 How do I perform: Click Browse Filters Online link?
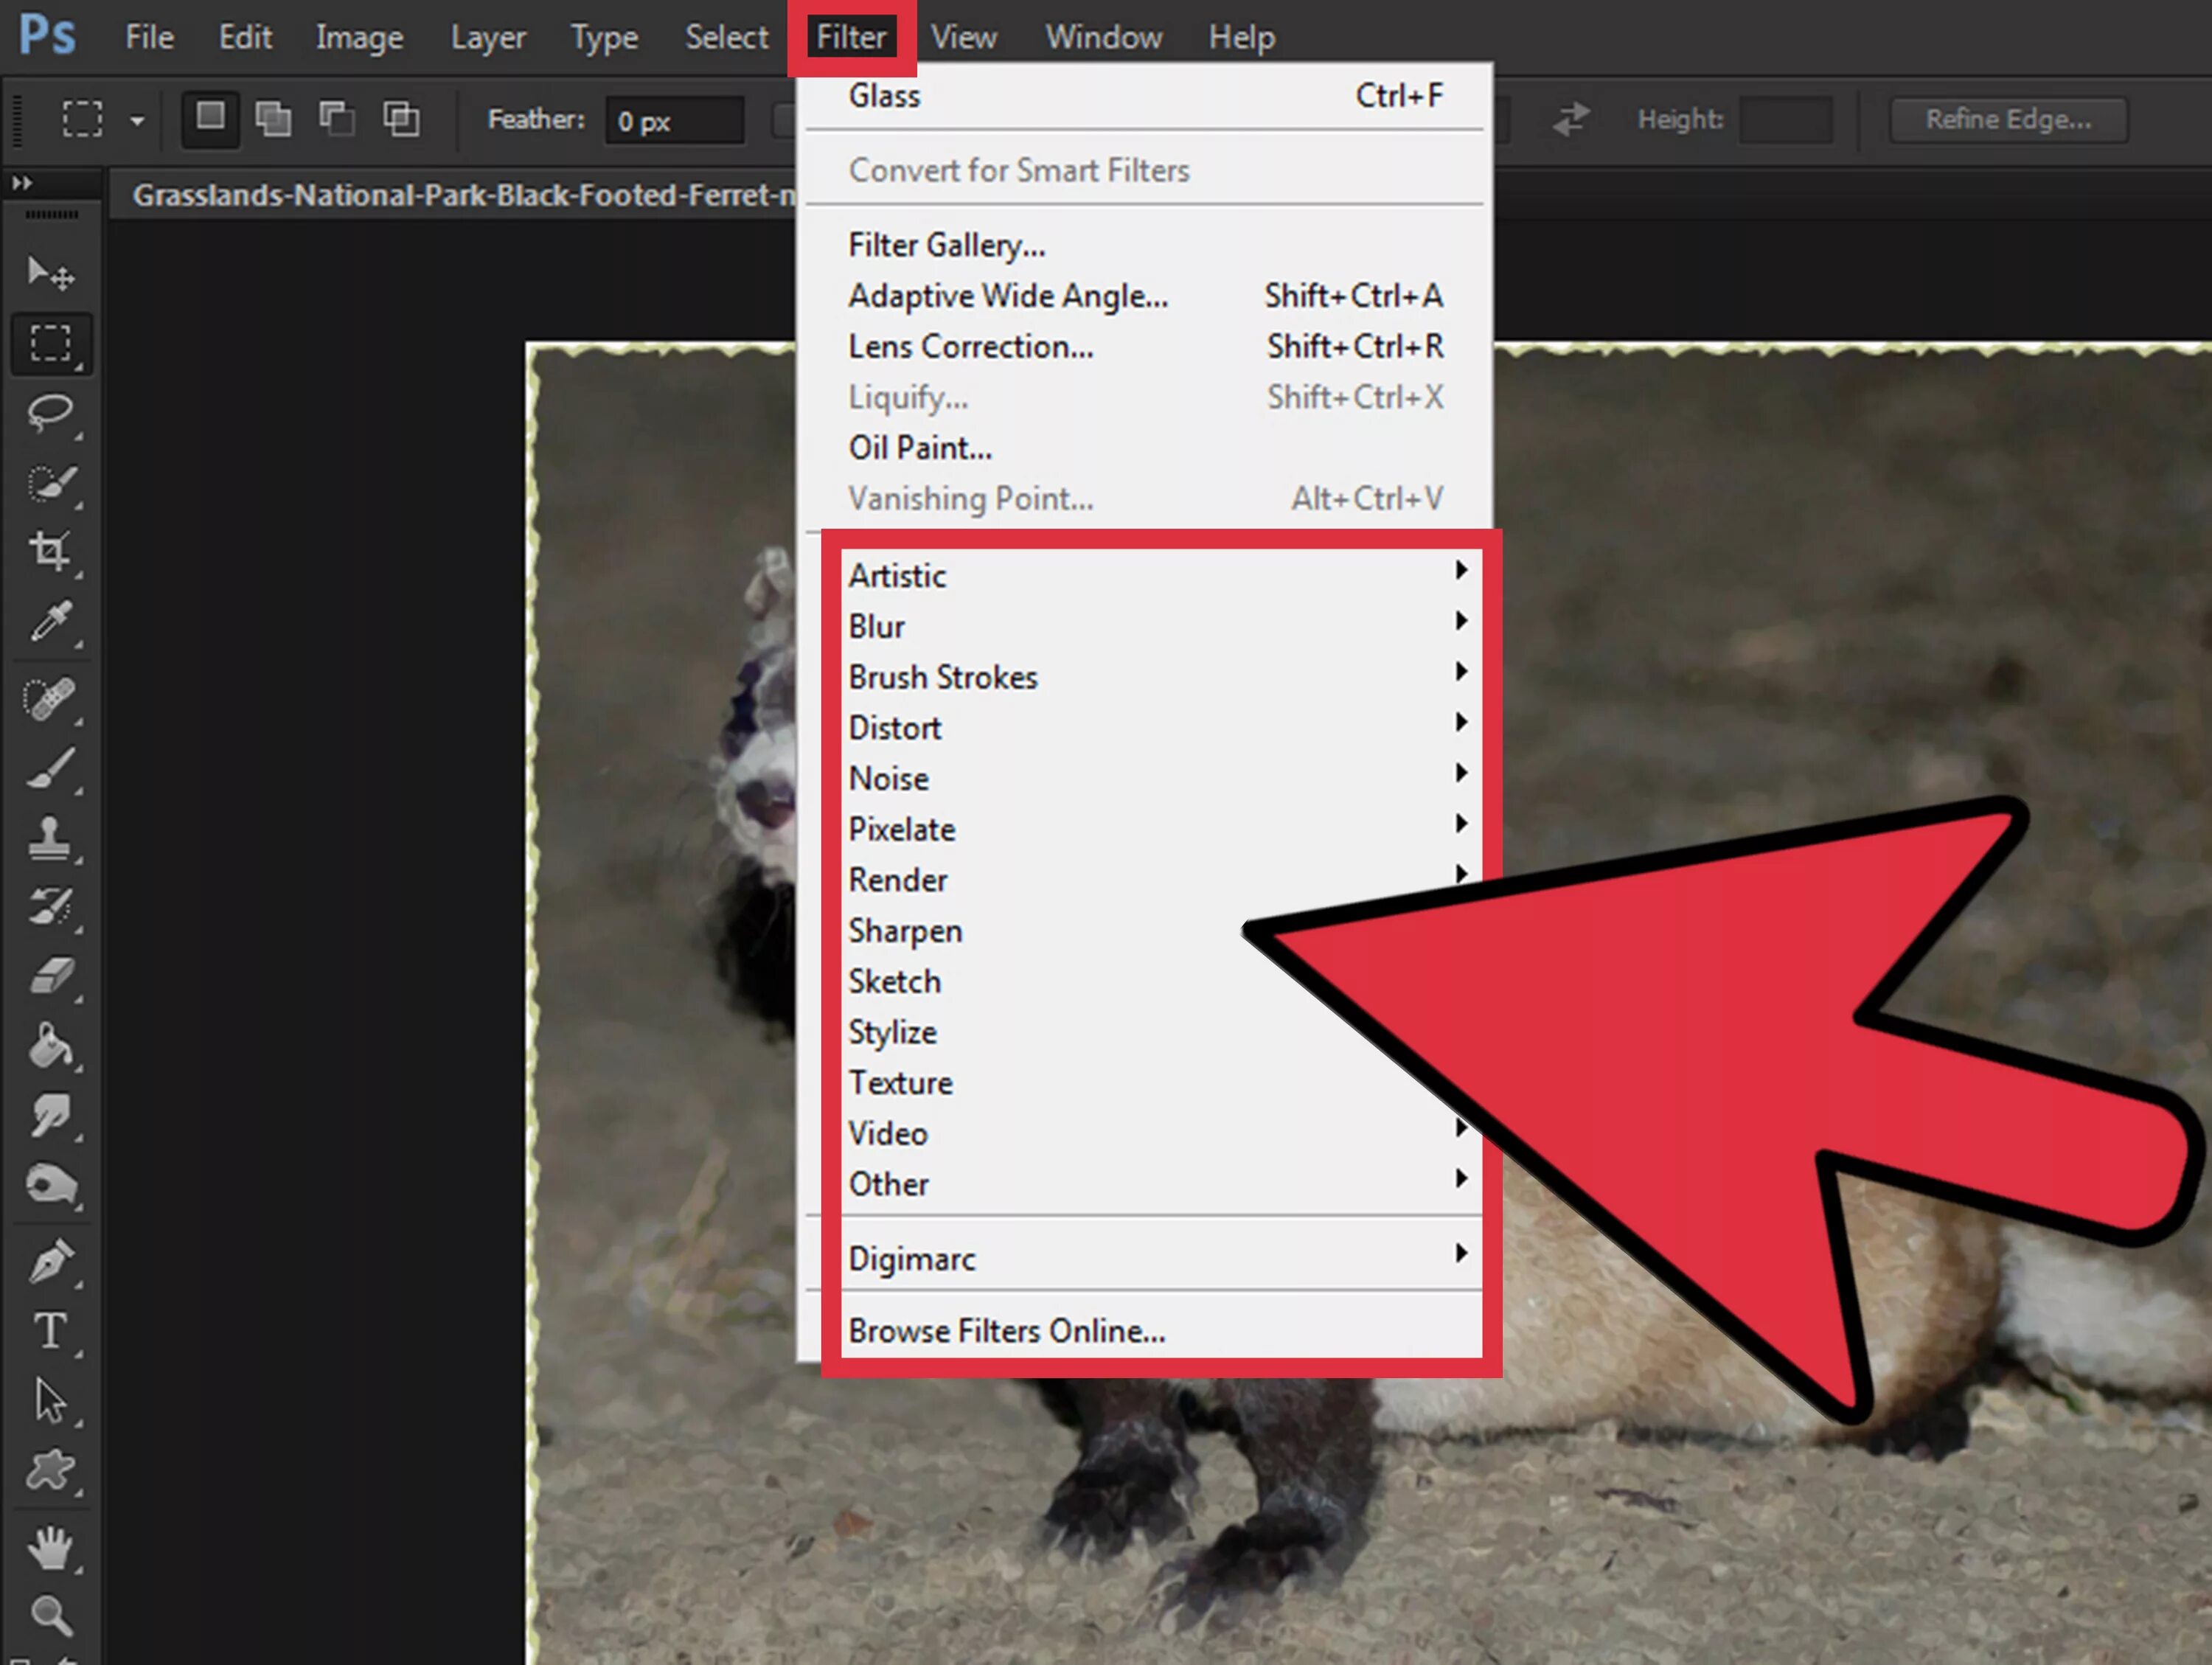tap(1006, 1331)
